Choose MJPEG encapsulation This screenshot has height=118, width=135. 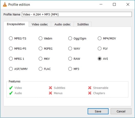pos(46,48)
